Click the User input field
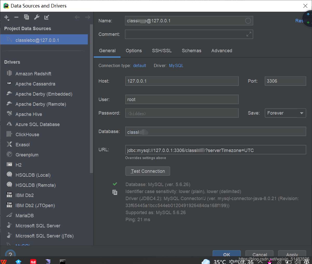This screenshot has height=264, width=312. point(182,100)
